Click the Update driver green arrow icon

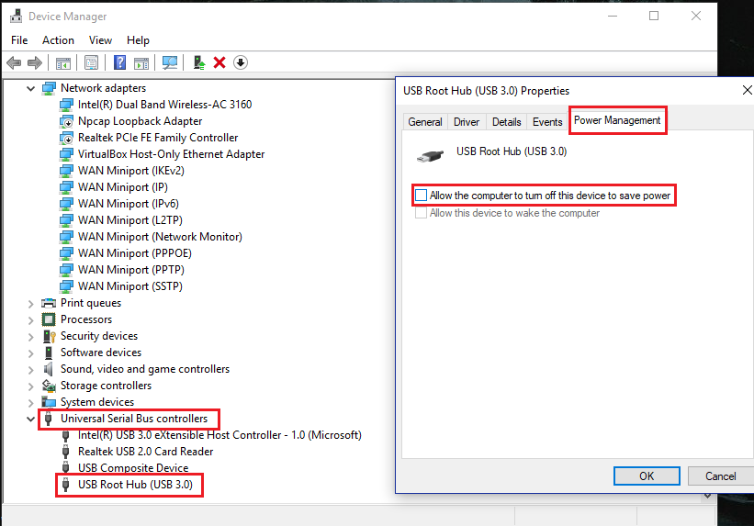click(x=199, y=62)
